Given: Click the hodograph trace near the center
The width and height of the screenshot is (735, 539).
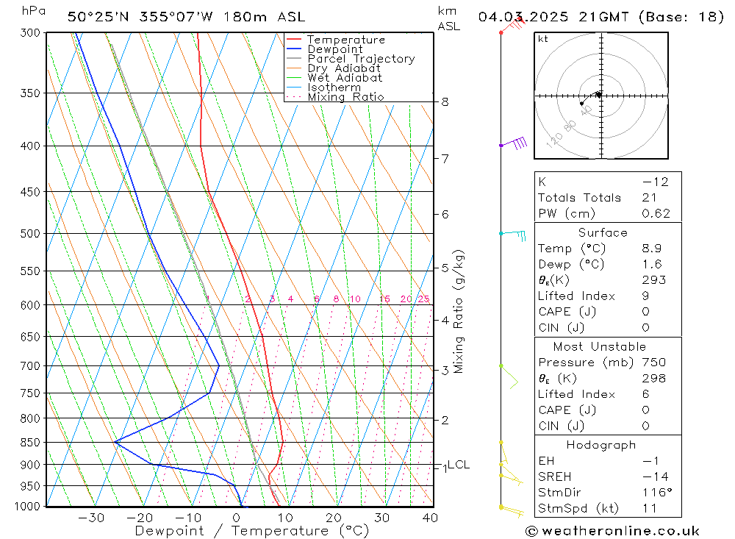Looking at the screenshot, I should pyautogui.click(x=591, y=98).
